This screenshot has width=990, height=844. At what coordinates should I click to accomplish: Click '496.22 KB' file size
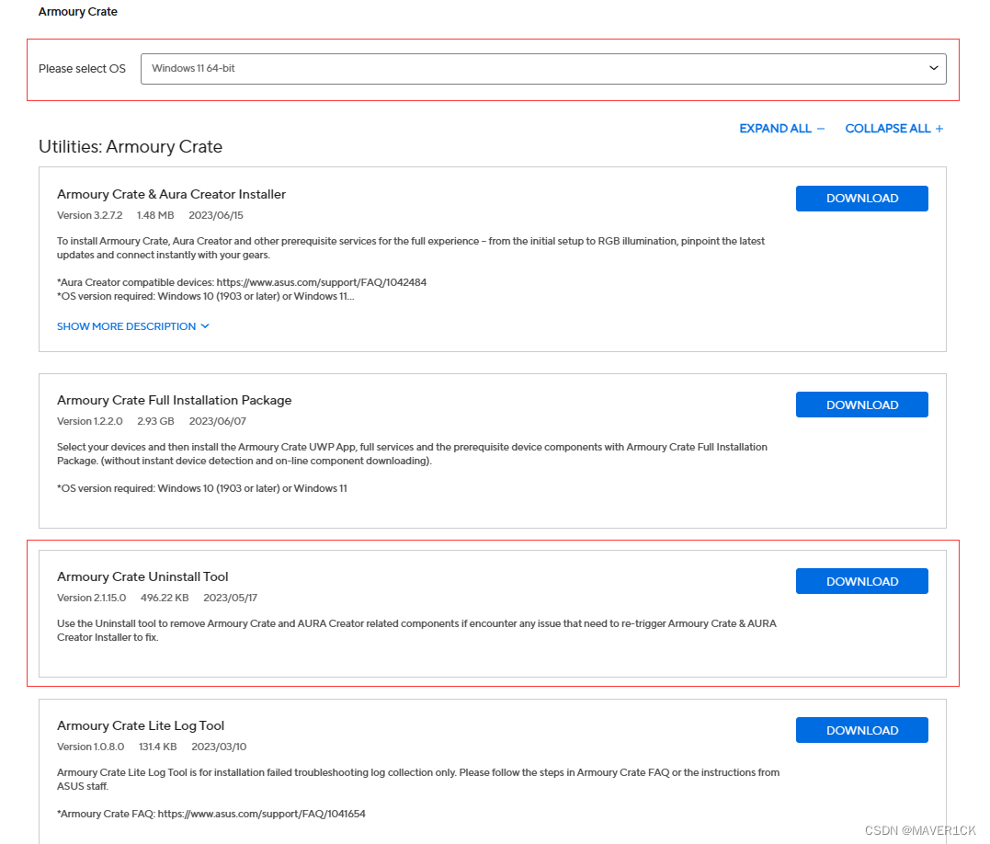pyautogui.click(x=165, y=598)
